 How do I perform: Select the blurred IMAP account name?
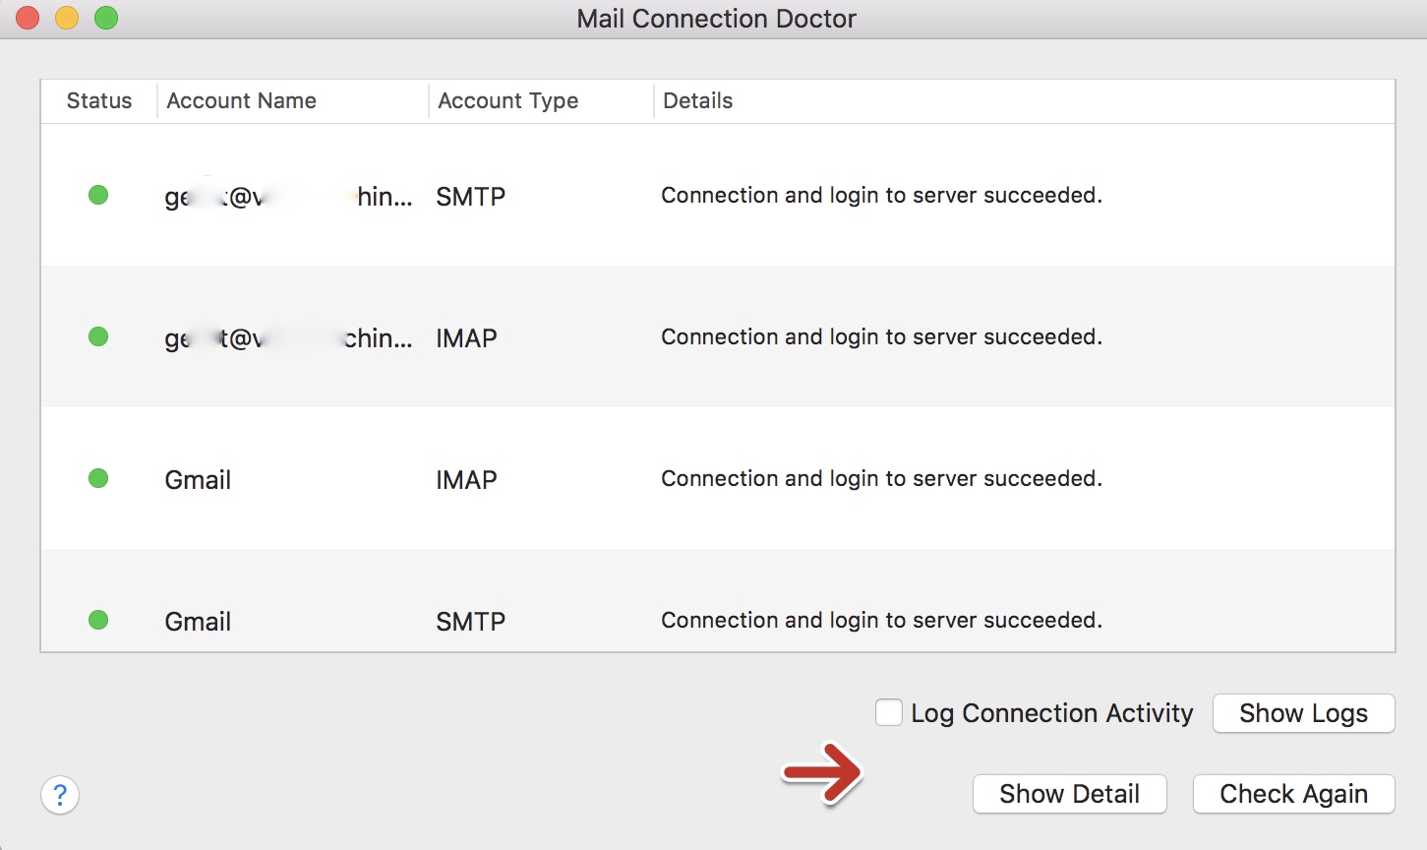[287, 338]
